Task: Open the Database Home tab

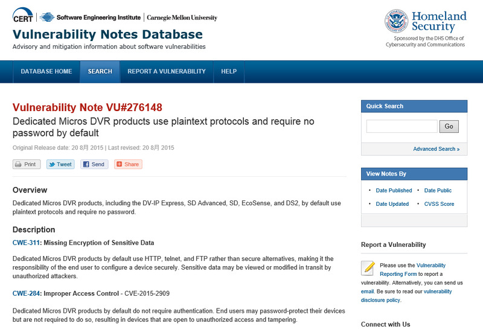Action: [46, 71]
